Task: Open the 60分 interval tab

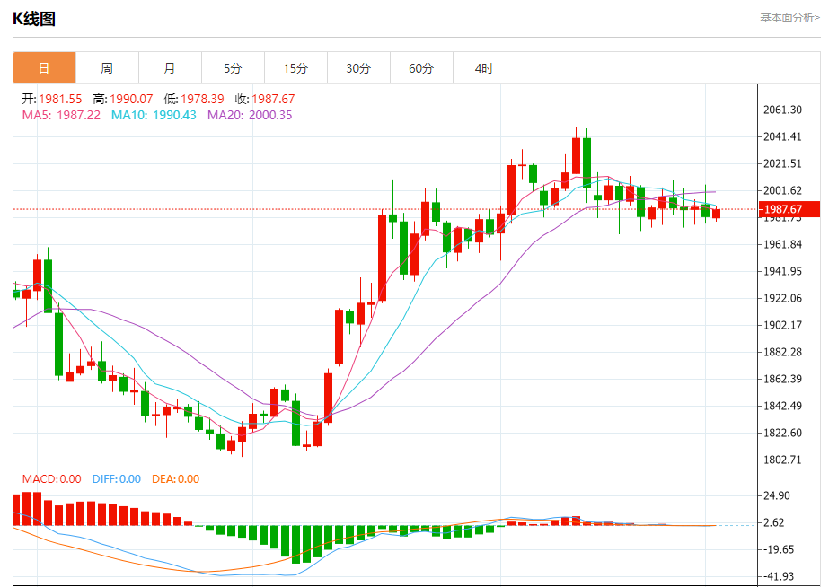Action: [421, 68]
